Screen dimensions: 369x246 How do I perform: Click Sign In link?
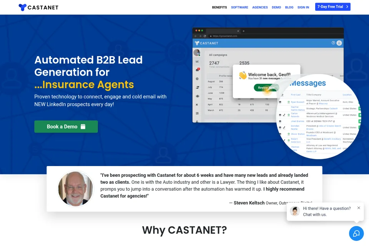(x=303, y=7)
